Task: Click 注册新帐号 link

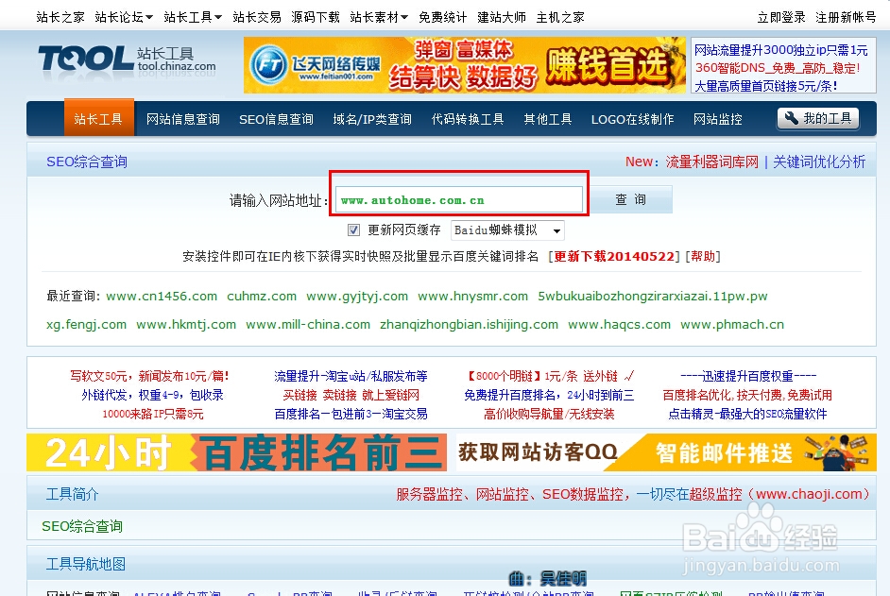Action: click(x=846, y=18)
